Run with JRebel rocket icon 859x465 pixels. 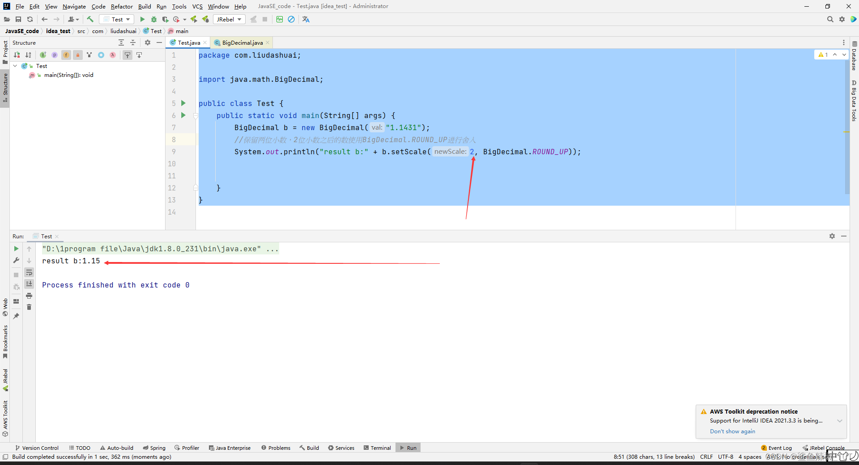(194, 19)
